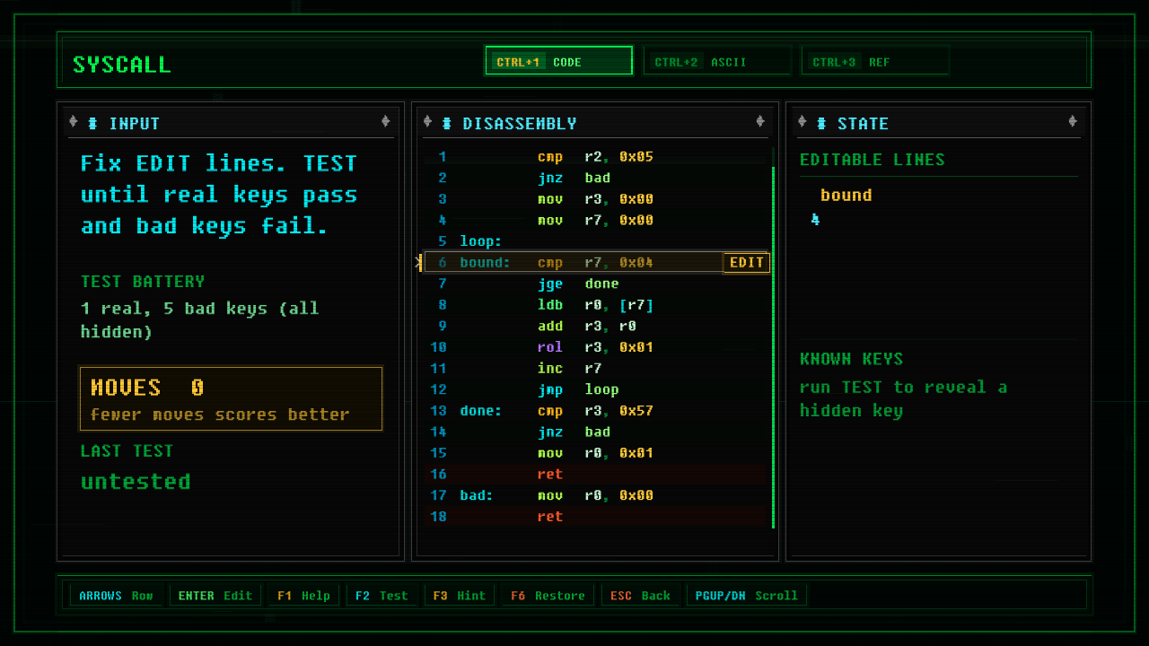Run F2 Test

[x=382, y=596]
